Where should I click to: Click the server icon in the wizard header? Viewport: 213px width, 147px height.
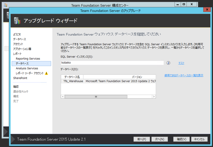(17, 21)
